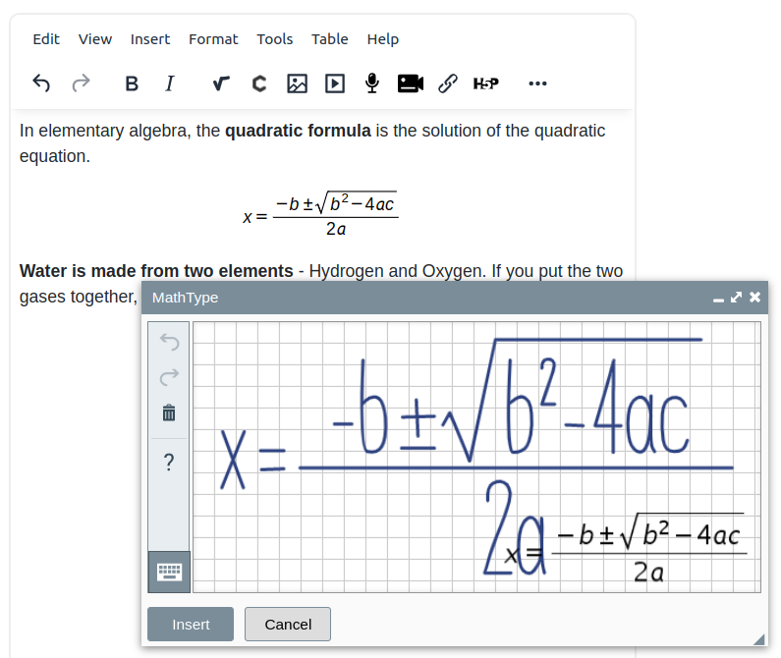The image size is (781, 658).
Task: Open the Insert menu
Action: click(150, 39)
